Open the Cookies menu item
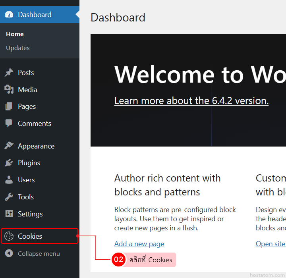Image resolution: width=286 pixels, height=278 pixels. pos(30,236)
